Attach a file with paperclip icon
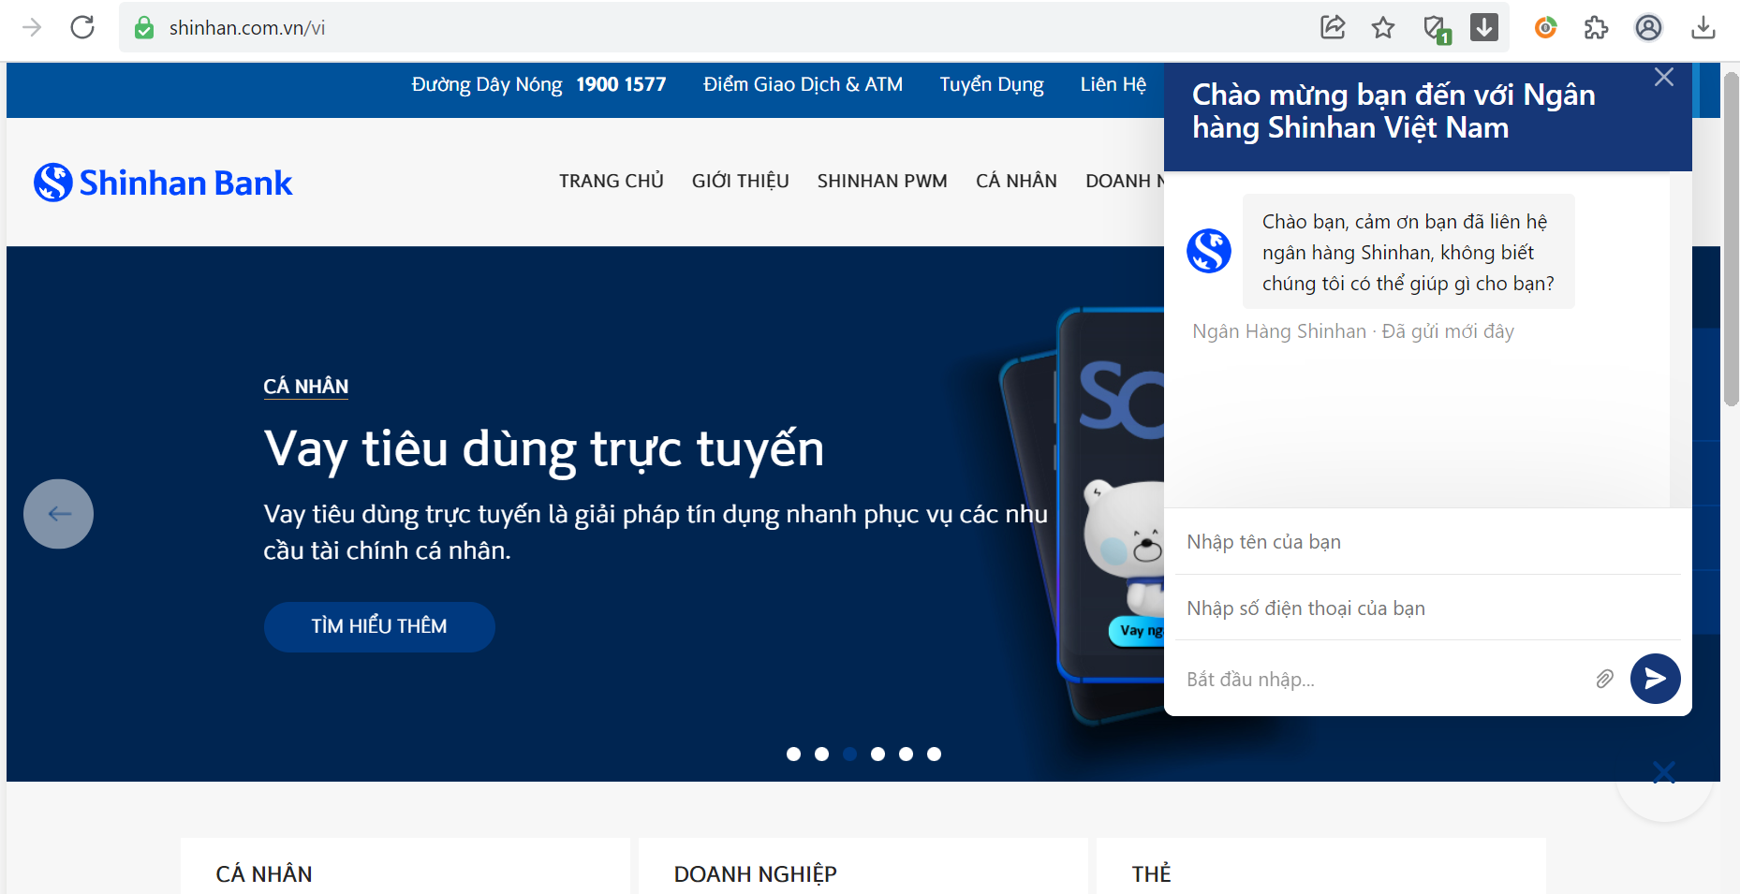 (1605, 680)
